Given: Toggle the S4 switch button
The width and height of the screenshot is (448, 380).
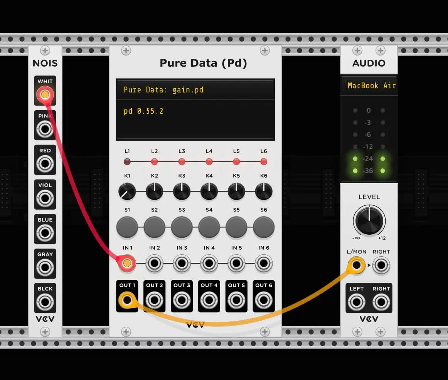Looking at the screenshot, I should point(209,227).
